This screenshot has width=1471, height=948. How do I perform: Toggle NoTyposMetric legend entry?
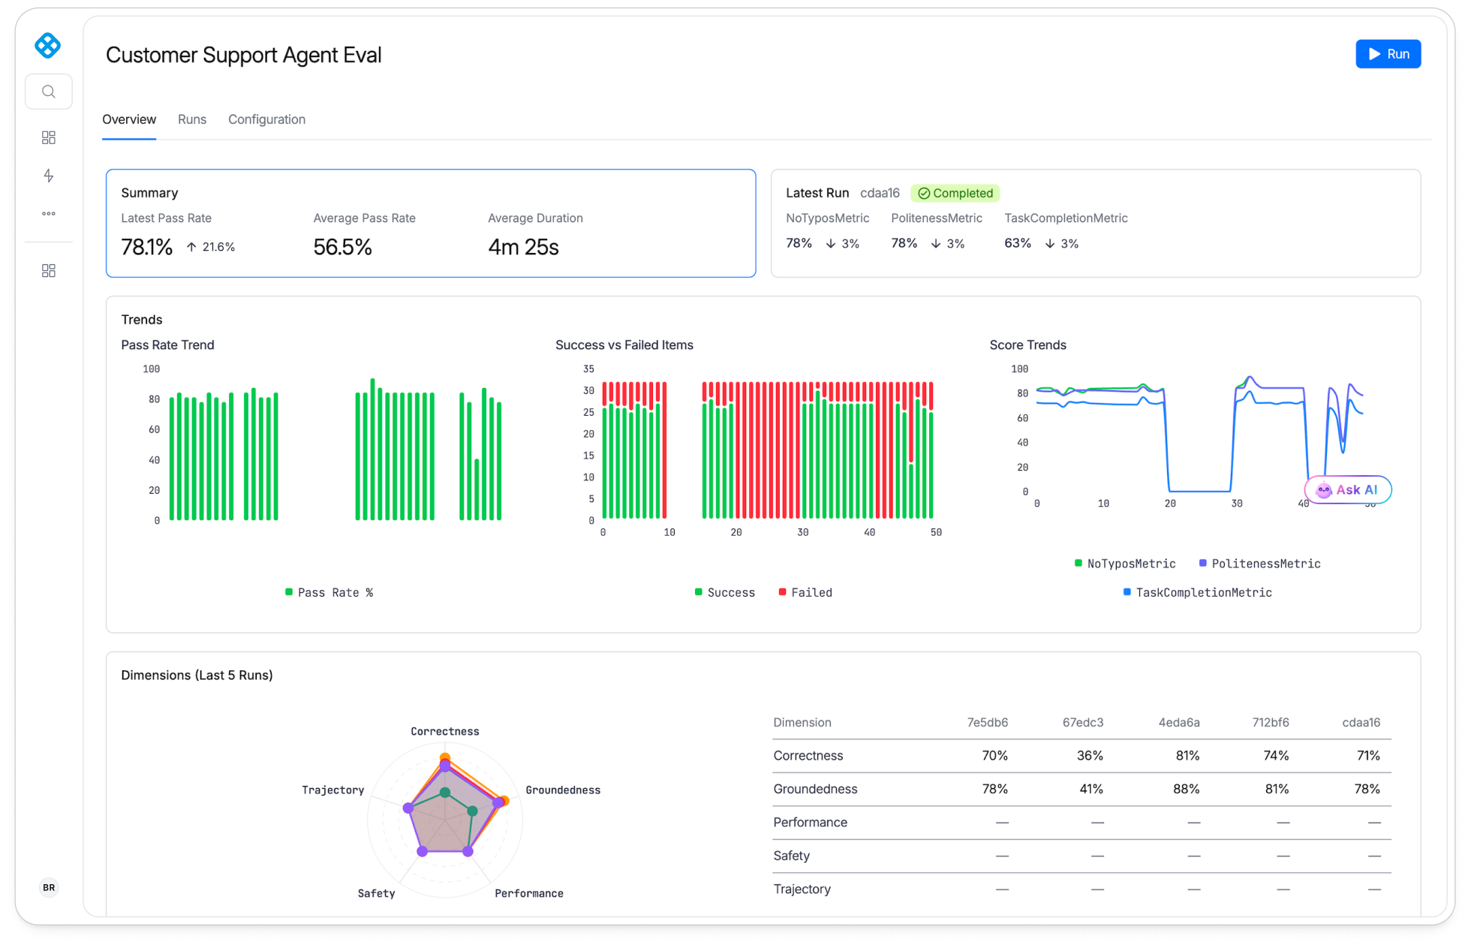click(x=1125, y=564)
